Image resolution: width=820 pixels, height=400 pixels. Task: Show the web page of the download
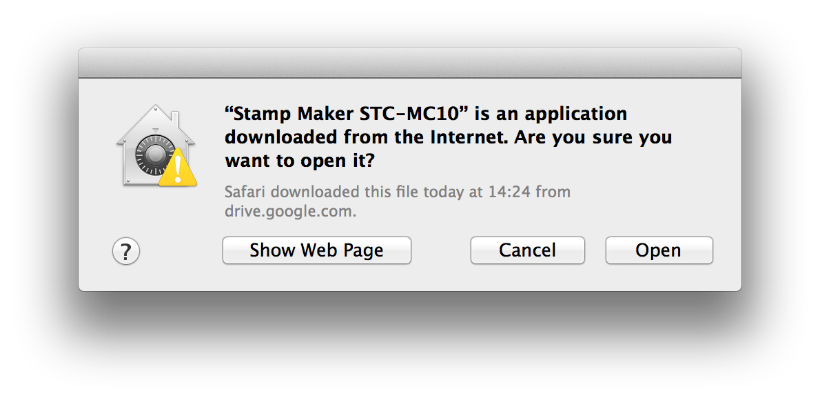(317, 250)
